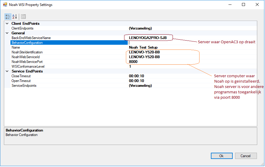
Task: Collapse the Client EndPoints category
Action: pos(7,24)
